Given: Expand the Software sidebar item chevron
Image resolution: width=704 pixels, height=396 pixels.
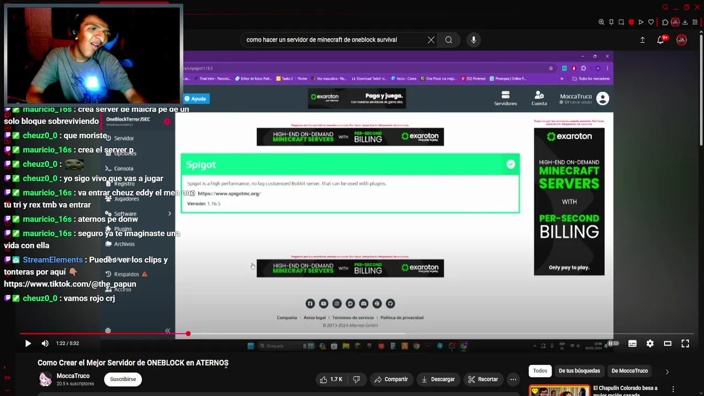Looking at the screenshot, I should click(x=169, y=213).
